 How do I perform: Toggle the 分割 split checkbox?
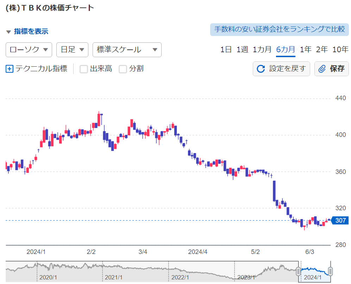(123, 69)
